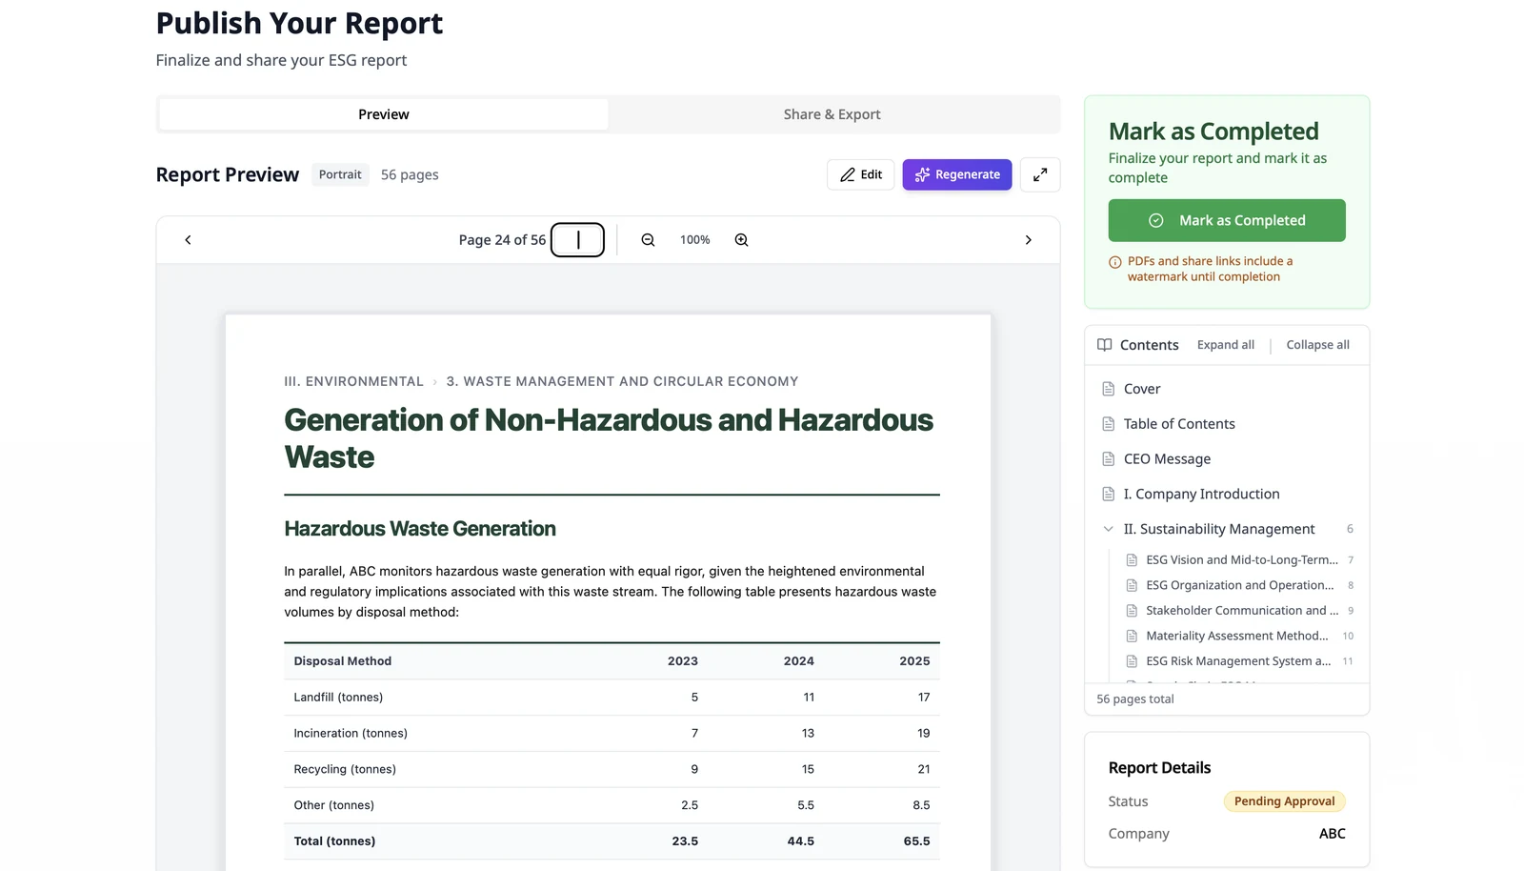Click the Total 2025 value 65.5

click(916, 841)
